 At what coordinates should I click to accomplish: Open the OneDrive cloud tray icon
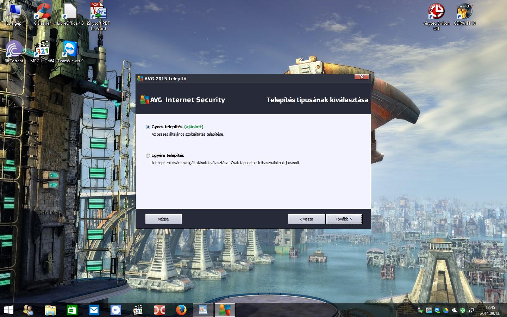pyautogui.click(x=454, y=310)
